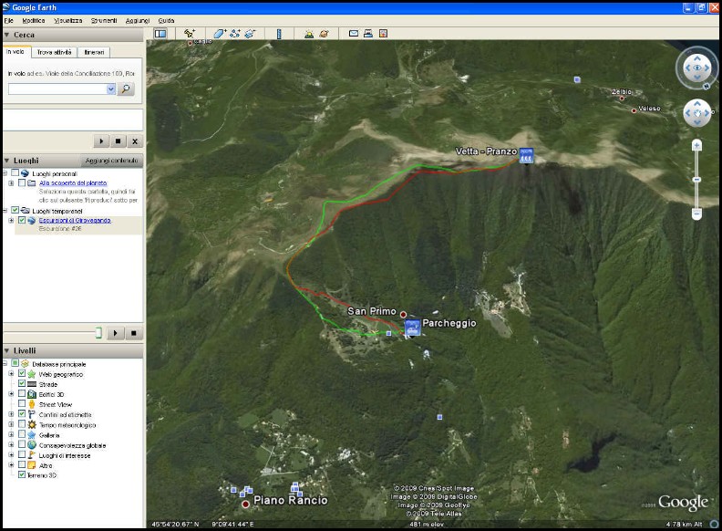The width and height of the screenshot is (722, 531).
Task: Click the move joystick hand control
Action: 697,113
